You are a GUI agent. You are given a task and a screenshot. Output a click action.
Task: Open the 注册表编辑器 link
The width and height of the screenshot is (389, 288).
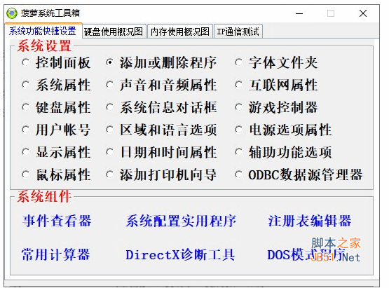[310, 221]
